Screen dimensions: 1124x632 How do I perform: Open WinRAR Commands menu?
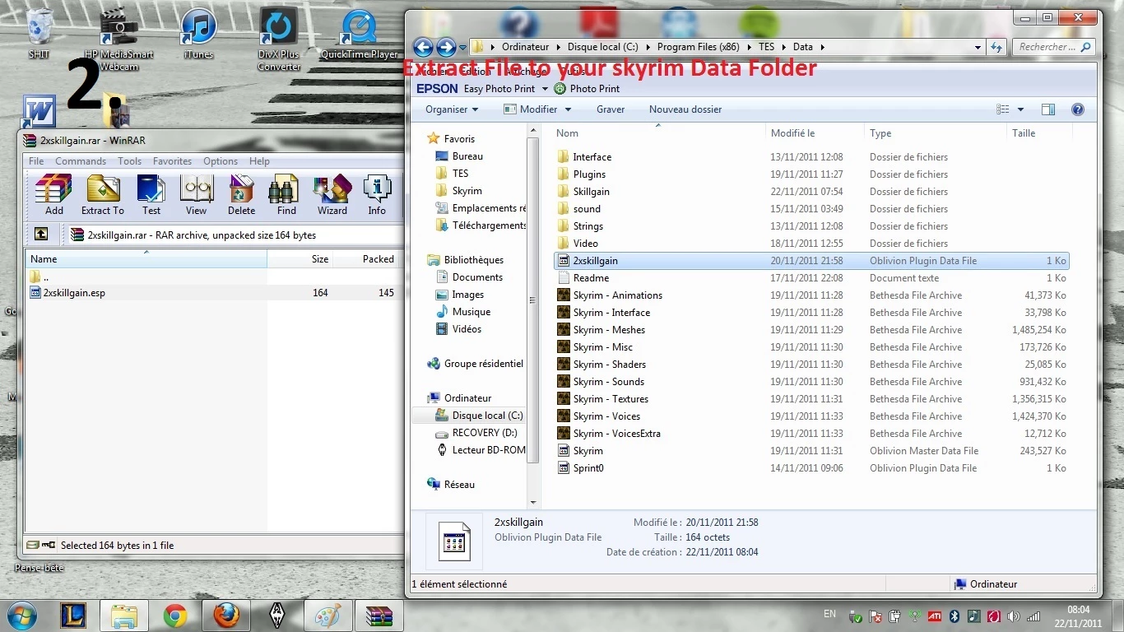(x=81, y=161)
